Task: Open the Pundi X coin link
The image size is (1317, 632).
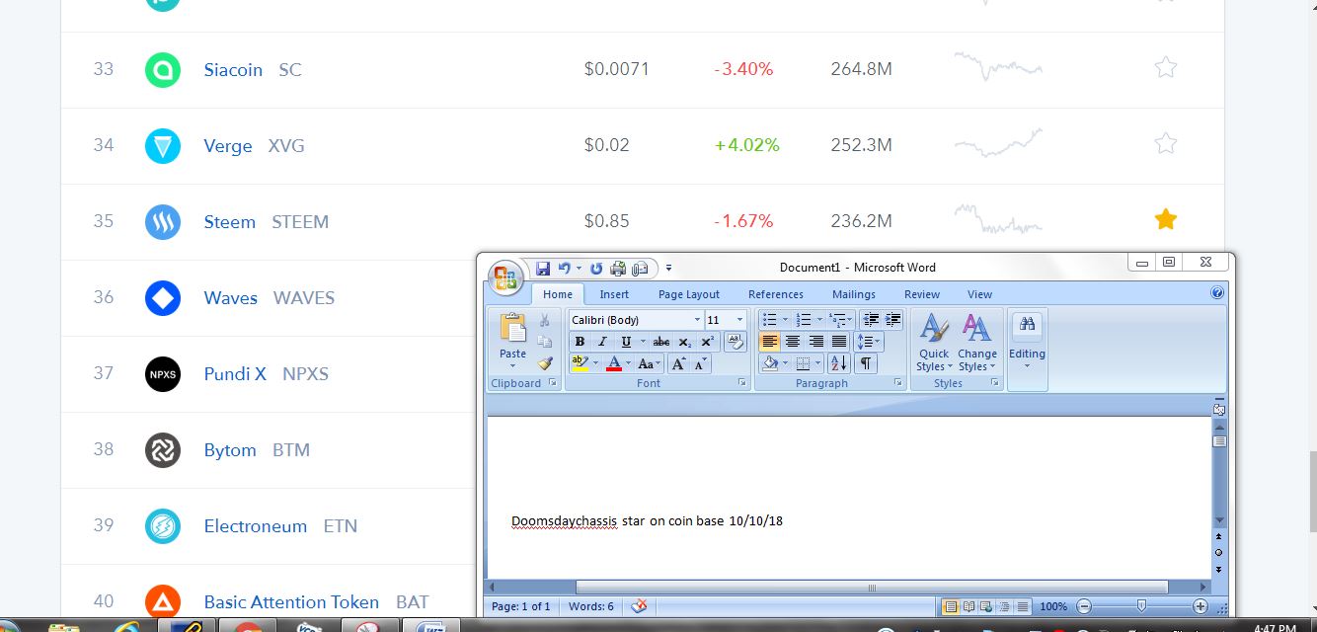Action: point(235,374)
